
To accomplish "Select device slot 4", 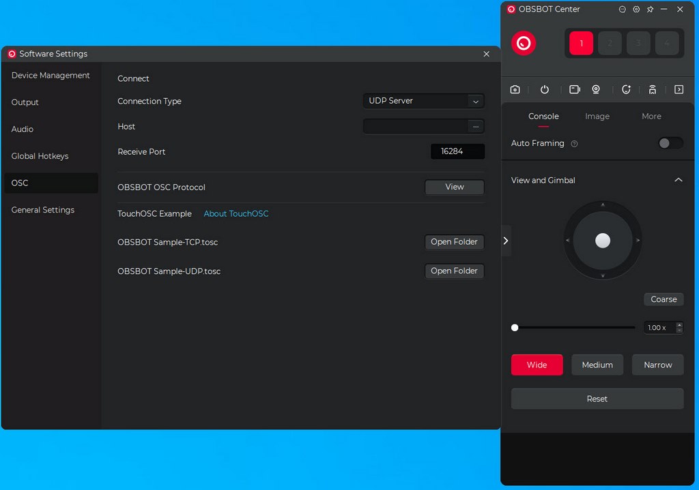I will 667,43.
